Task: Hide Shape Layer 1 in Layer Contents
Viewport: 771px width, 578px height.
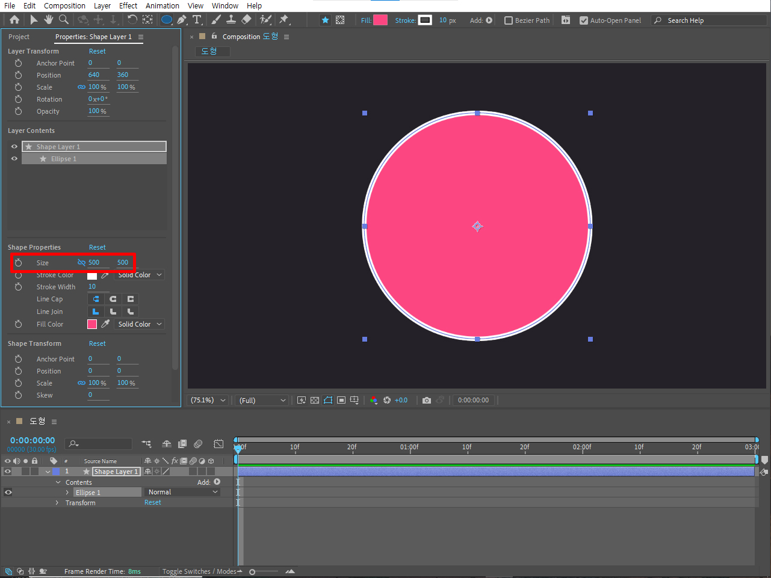Action: (14, 146)
